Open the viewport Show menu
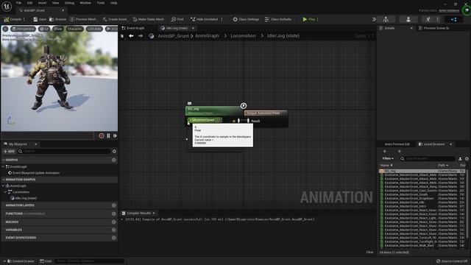471x265 pixels. (x=58, y=29)
